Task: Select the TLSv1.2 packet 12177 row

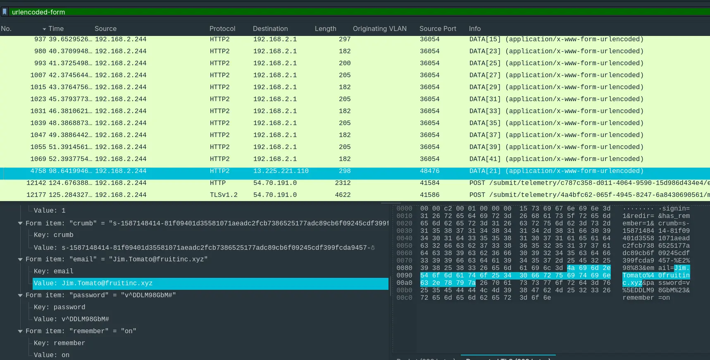Action: pyautogui.click(x=289, y=195)
